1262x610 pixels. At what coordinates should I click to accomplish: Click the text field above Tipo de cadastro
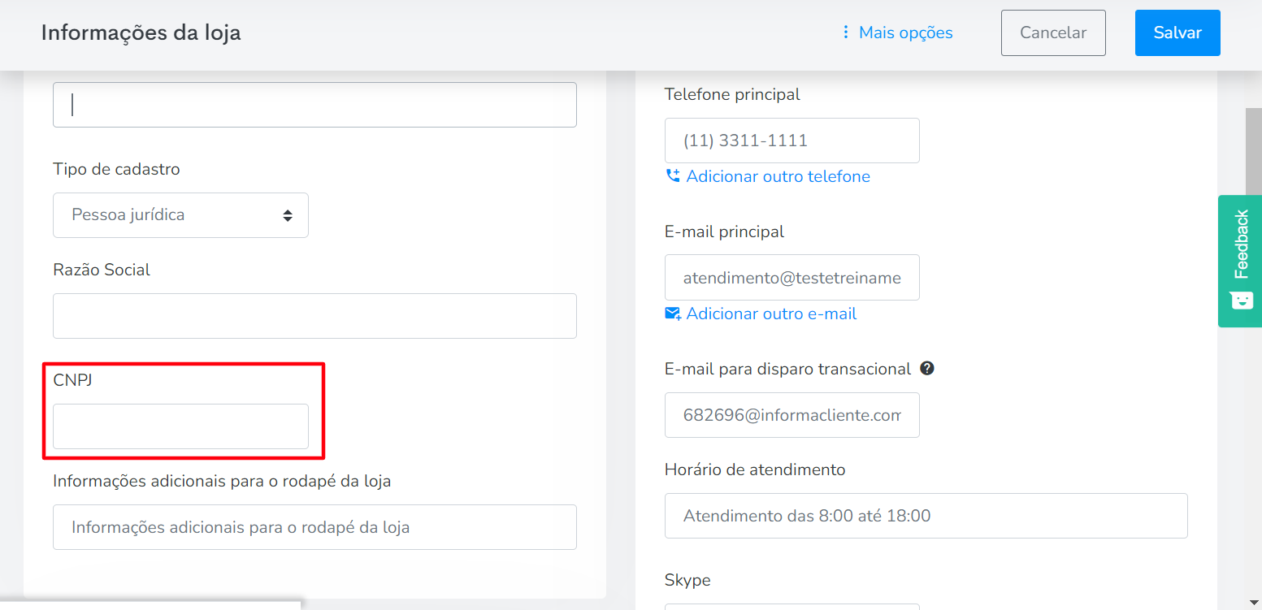[x=314, y=105]
